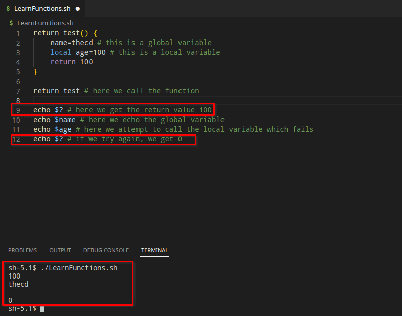This screenshot has width=402, height=316.
Task: Click the 'local' keyword on line 3
Action: tap(61, 52)
